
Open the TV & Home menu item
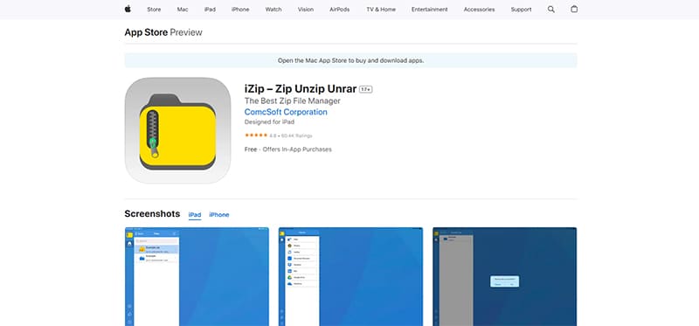381,10
